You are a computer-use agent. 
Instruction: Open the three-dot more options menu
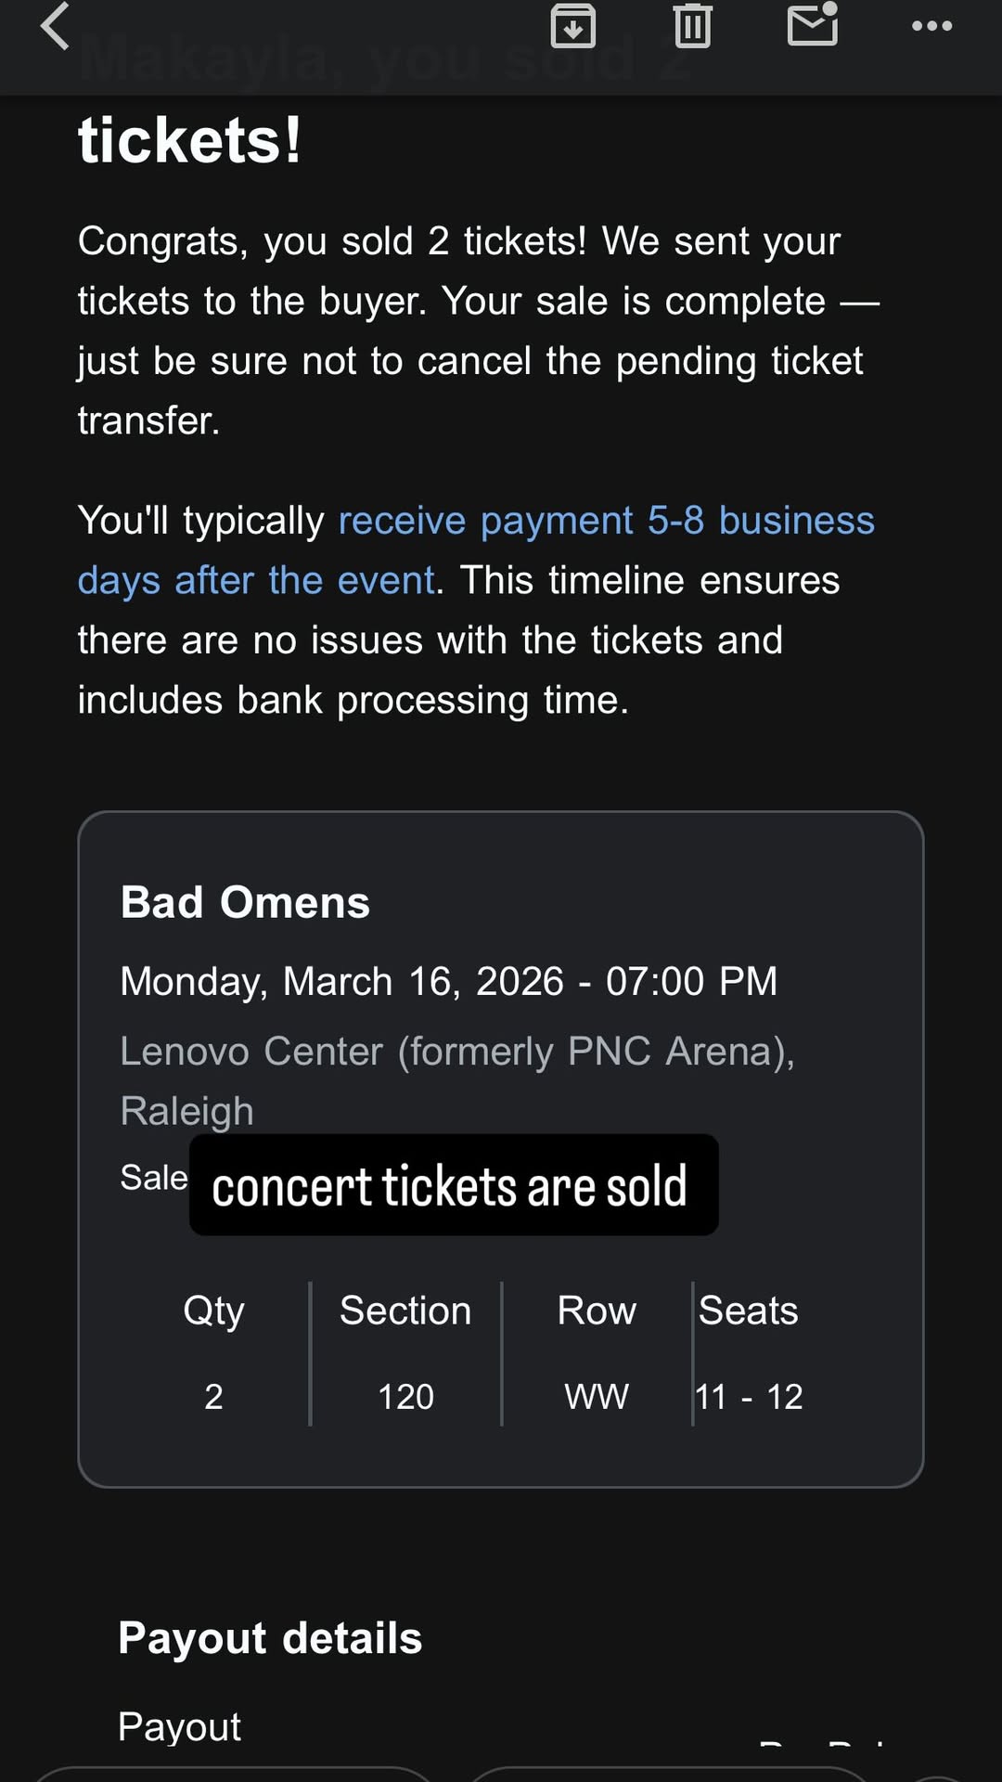pos(931,26)
